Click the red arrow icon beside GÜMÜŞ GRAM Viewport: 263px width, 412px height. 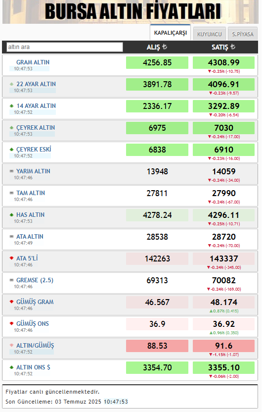click(x=11, y=302)
